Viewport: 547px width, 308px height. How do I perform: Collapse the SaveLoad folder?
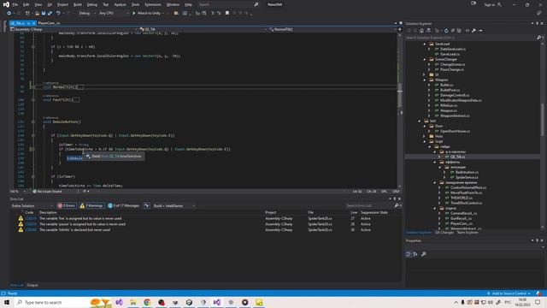pos(425,44)
